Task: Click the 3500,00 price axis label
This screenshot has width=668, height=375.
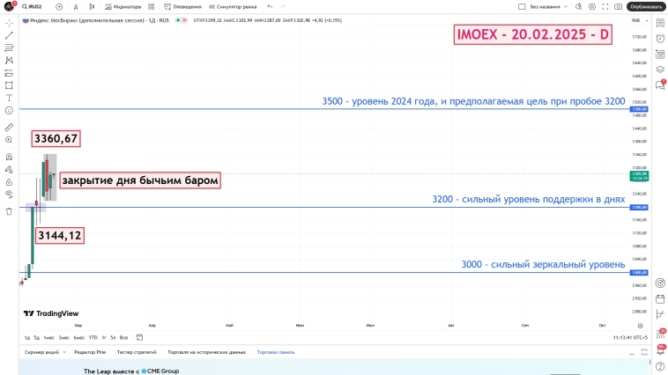Action: coord(640,109)
